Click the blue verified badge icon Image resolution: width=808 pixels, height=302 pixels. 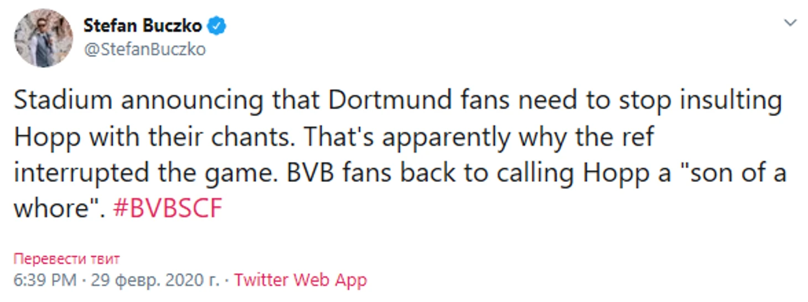pyautogui.click(x=217, y=26)
